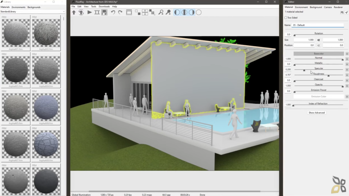This screenshot has height=196, width=349.
Task: Click the paper plane icon in Editor
Action: (346, 13)
